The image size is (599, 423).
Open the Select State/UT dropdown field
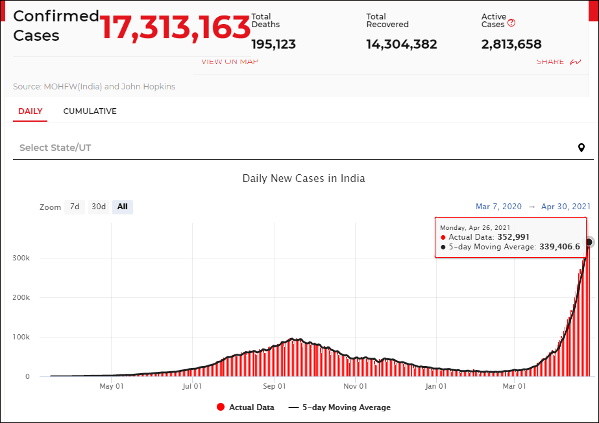click(303, 148)
